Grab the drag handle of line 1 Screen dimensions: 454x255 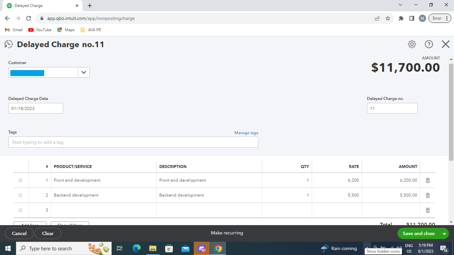point(20,180)
